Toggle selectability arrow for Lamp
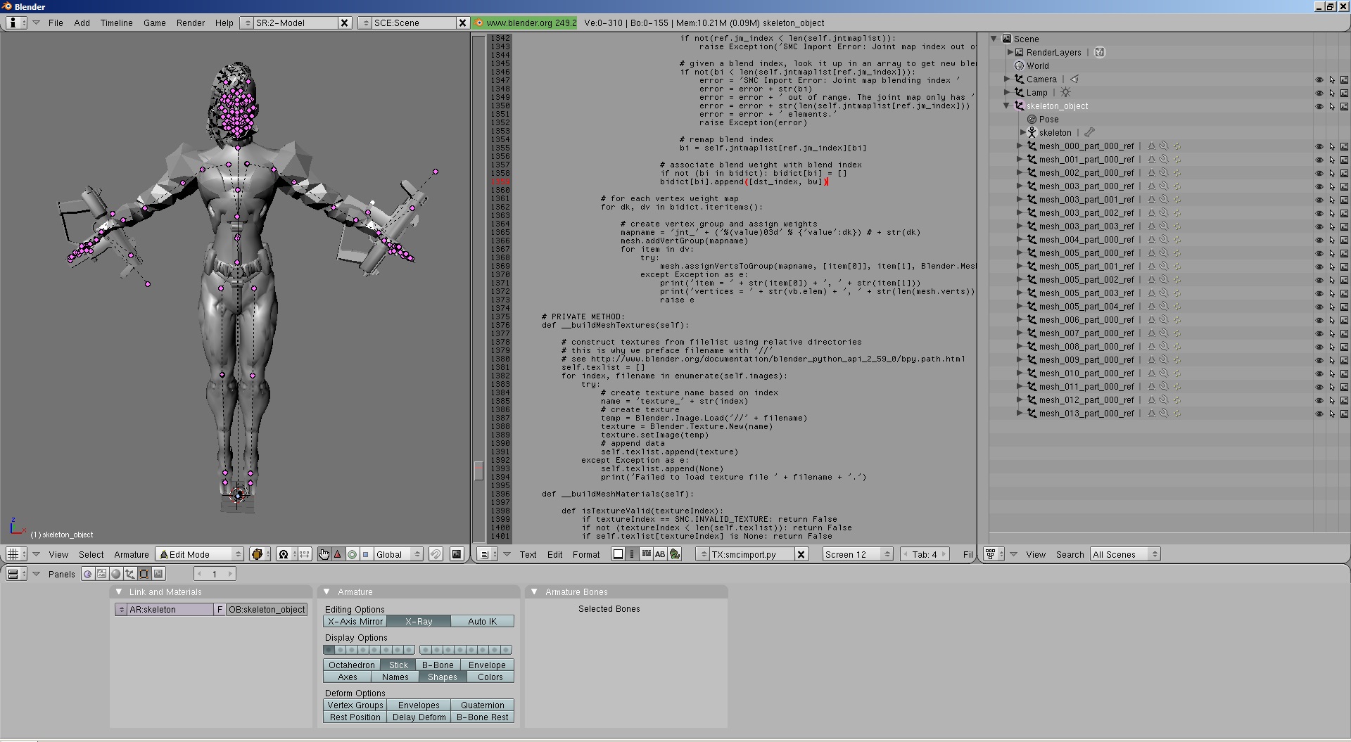The image size is (1351, 742). pyautogui.click(x=1332, y=93)
